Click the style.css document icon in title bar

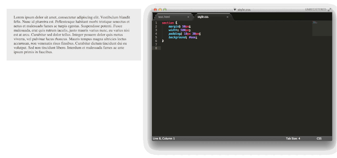tap(235, 9)
